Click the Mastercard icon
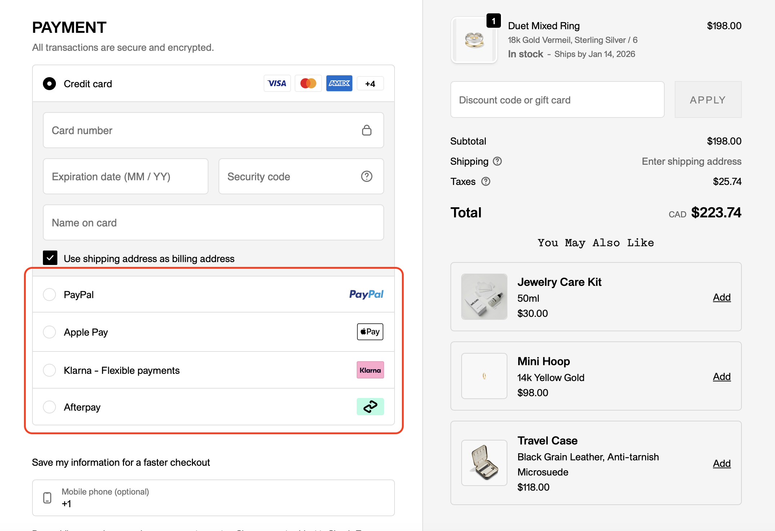 coord(308,83)
